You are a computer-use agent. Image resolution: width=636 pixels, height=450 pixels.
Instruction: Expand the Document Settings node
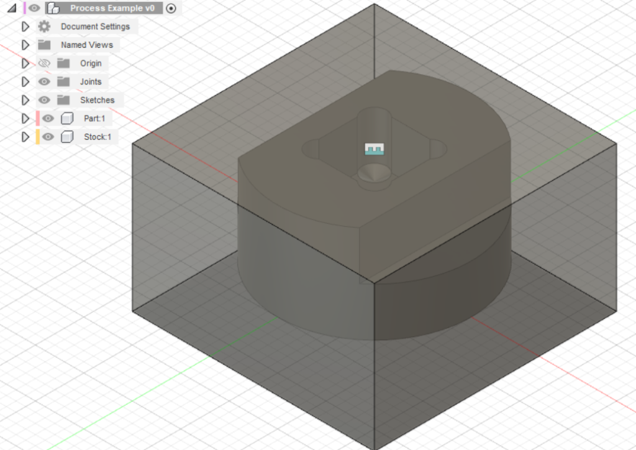[x=25, y=27]
